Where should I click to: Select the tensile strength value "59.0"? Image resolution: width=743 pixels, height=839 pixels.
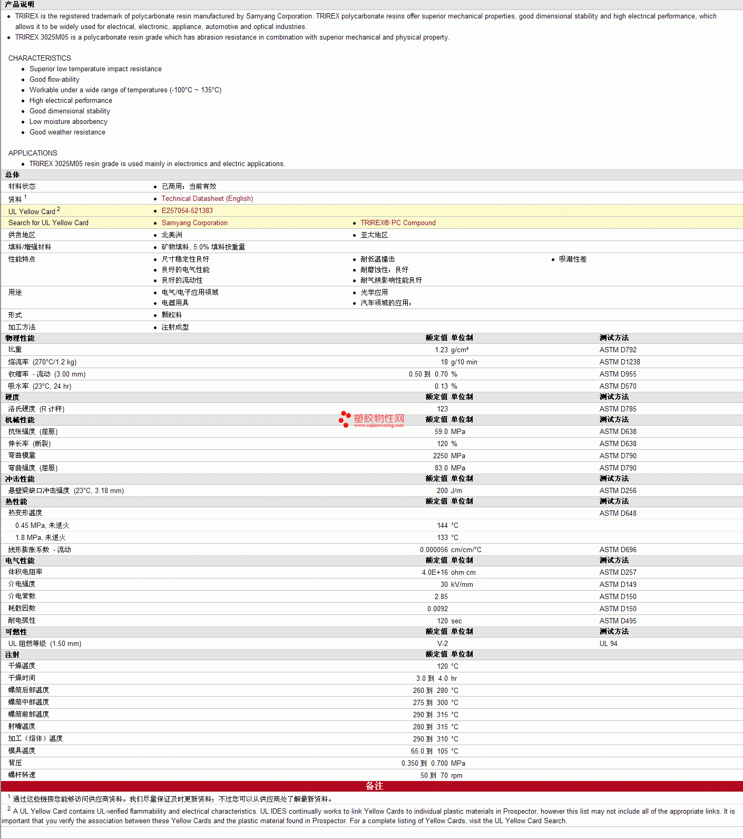(x=441, y=432)
